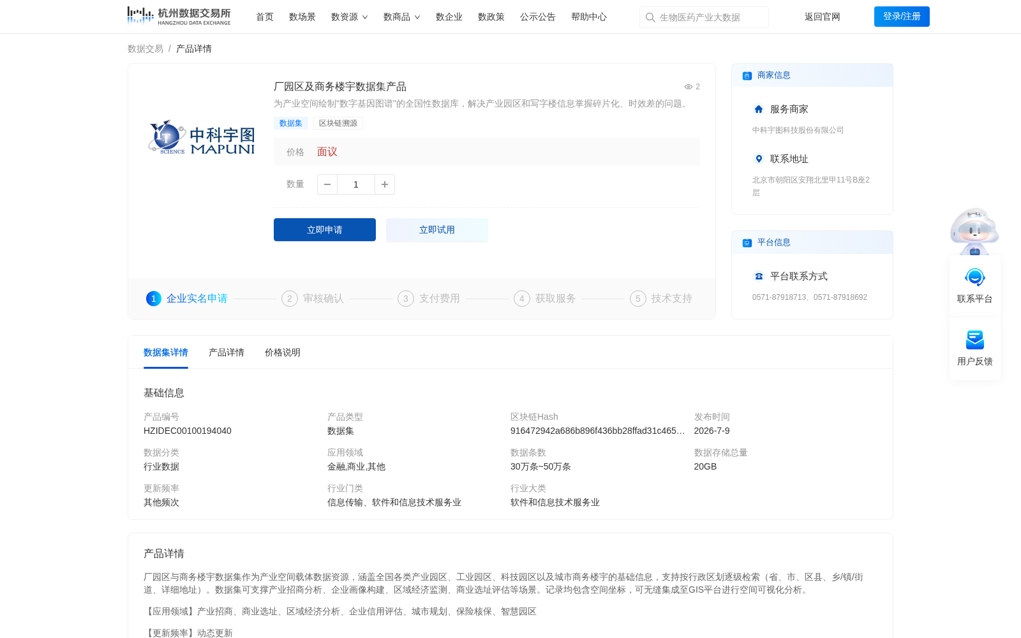Click the 其他频次 update frequency value
The height and width of the screenshot is (638, 1021).
tap(161, 502)
